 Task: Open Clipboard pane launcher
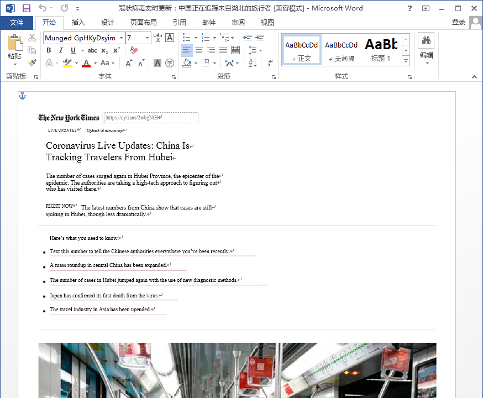tap(36, 77)
